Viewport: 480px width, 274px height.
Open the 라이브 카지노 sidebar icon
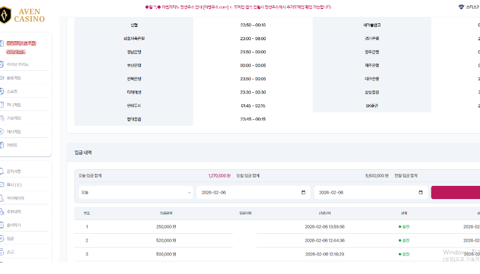pyautogui.click(x=2, y=64)
